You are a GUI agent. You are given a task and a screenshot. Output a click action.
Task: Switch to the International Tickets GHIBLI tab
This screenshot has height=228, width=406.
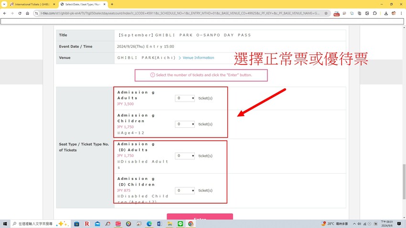[x=32, y=4]
